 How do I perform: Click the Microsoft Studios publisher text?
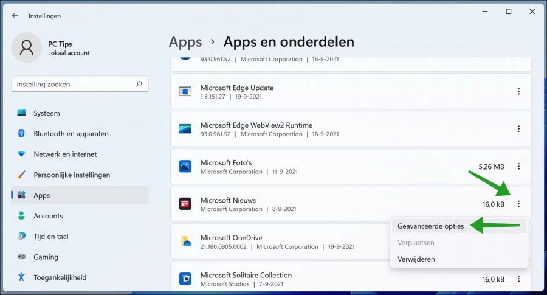[x=225, y=284]
